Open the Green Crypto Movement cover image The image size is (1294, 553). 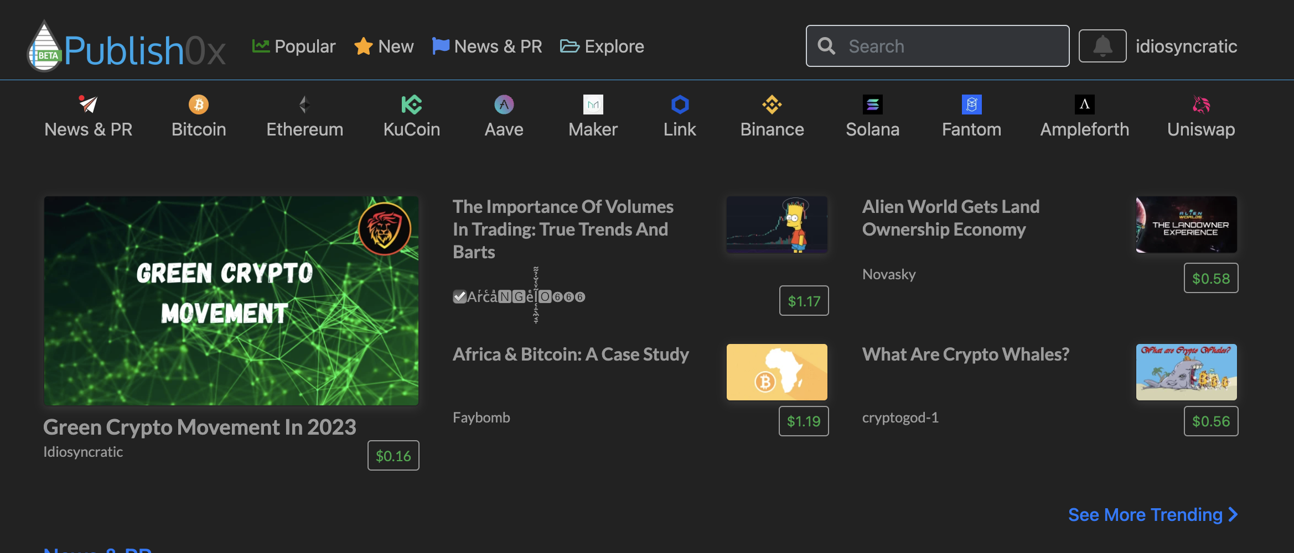click(x=231, y=301)
